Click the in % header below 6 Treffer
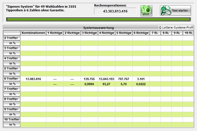Screen dimensions: 197x131 pos(12,84)
